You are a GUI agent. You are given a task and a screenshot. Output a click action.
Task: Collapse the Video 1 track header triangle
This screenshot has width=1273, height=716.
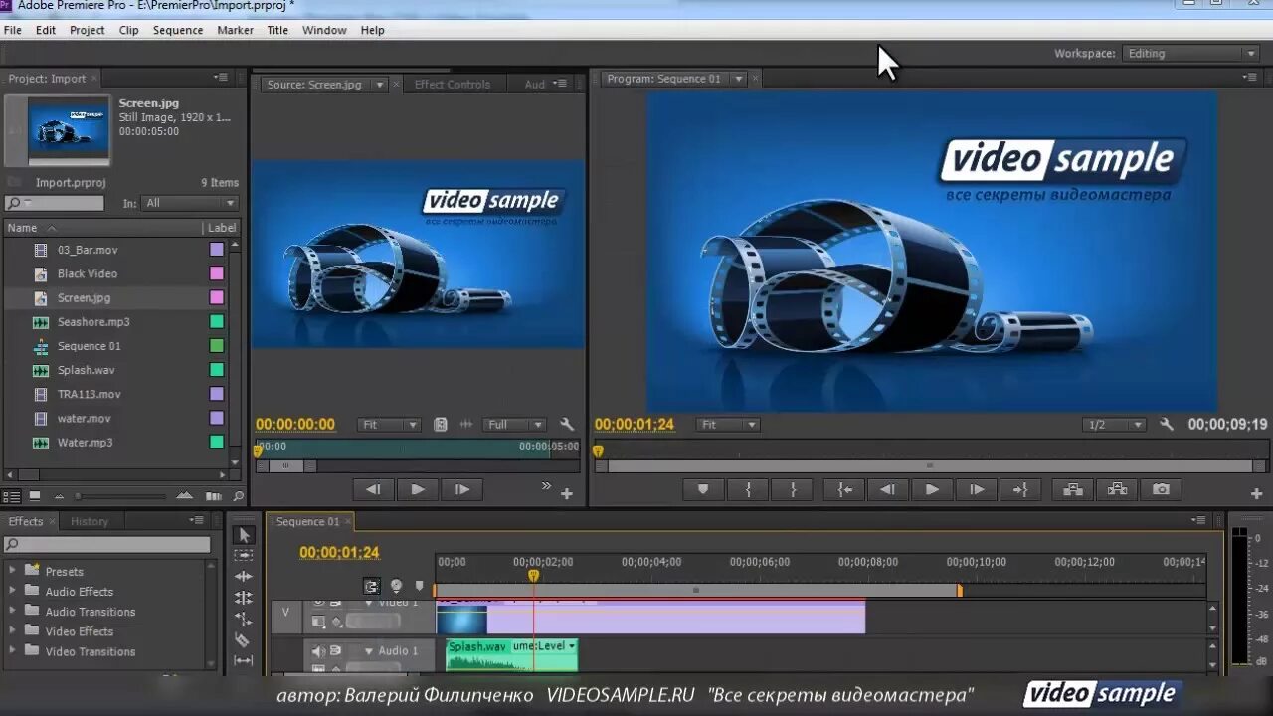369,603
